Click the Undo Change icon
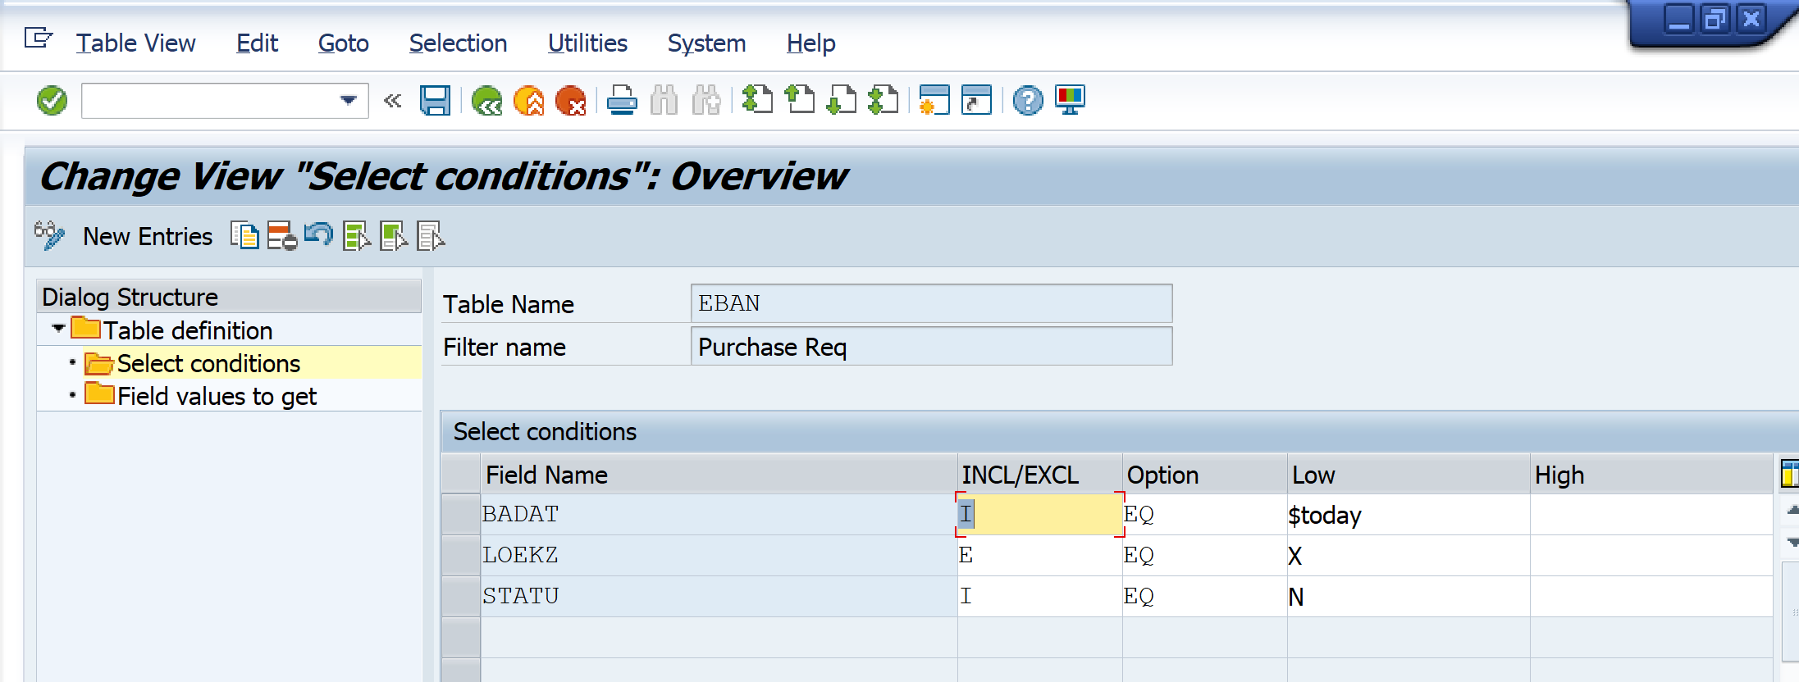The height and width of the screenshot is (682, 1799). click(318, 236)
